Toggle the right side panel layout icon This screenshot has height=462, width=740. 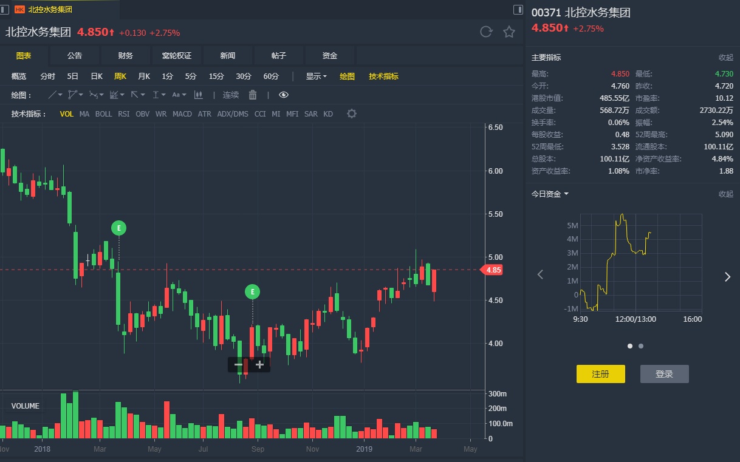(518, 9)
